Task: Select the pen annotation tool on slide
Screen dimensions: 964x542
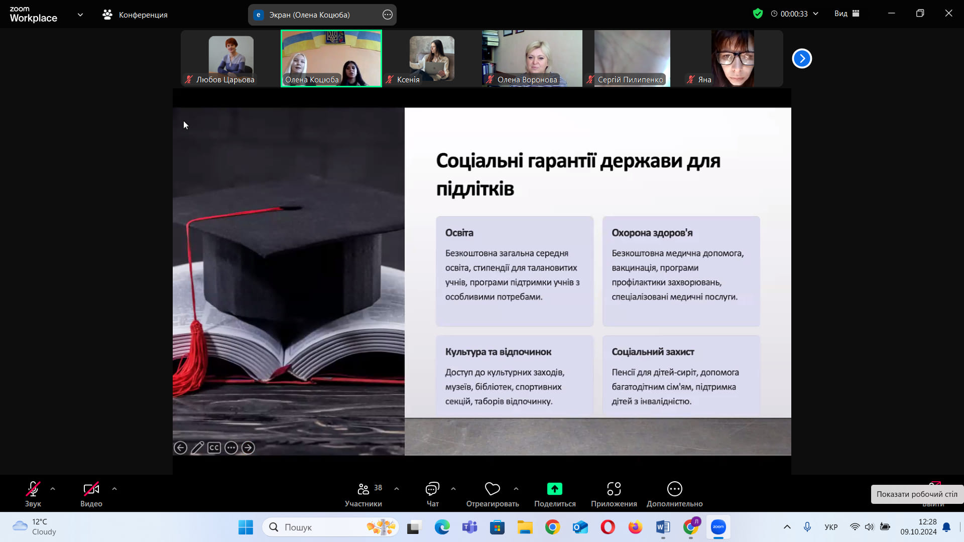Action: (197, 448)
